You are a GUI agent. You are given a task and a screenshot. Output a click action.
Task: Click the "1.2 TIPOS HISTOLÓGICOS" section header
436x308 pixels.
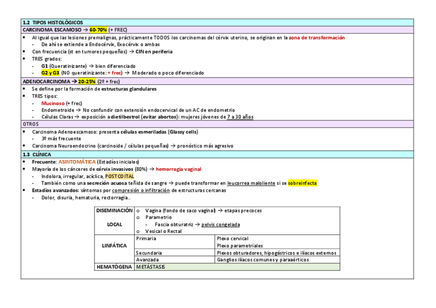pos(52,23)
